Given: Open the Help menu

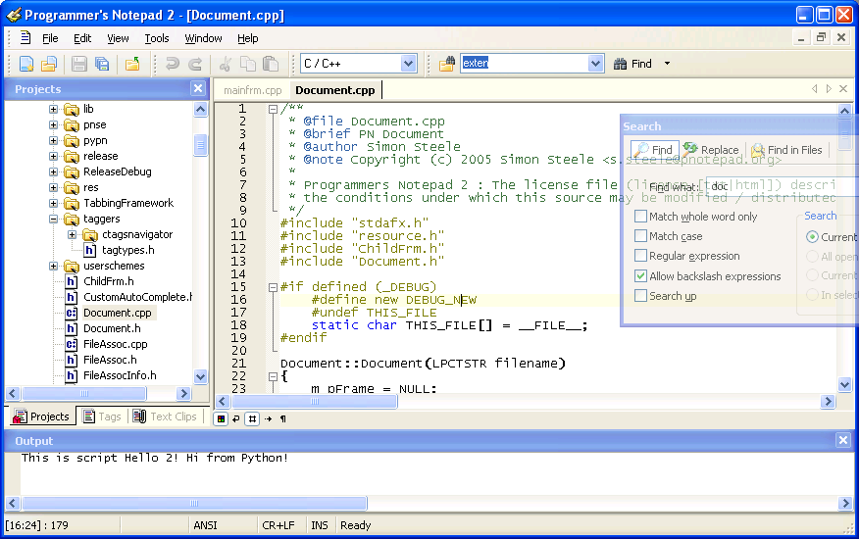Looking at the screenshot, I should tap(248, 38).
